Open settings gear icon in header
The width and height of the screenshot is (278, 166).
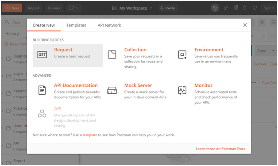(236, 8)
